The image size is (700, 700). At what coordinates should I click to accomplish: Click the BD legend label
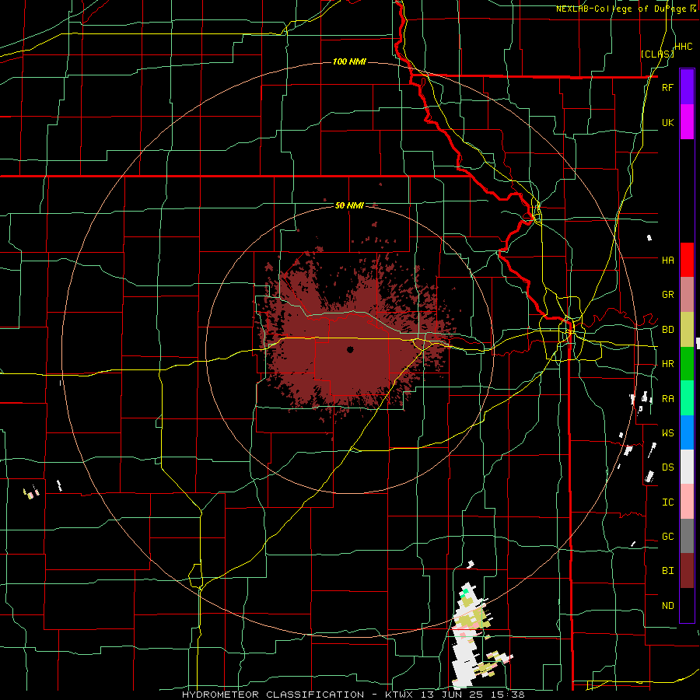click(x=667, y=330)
